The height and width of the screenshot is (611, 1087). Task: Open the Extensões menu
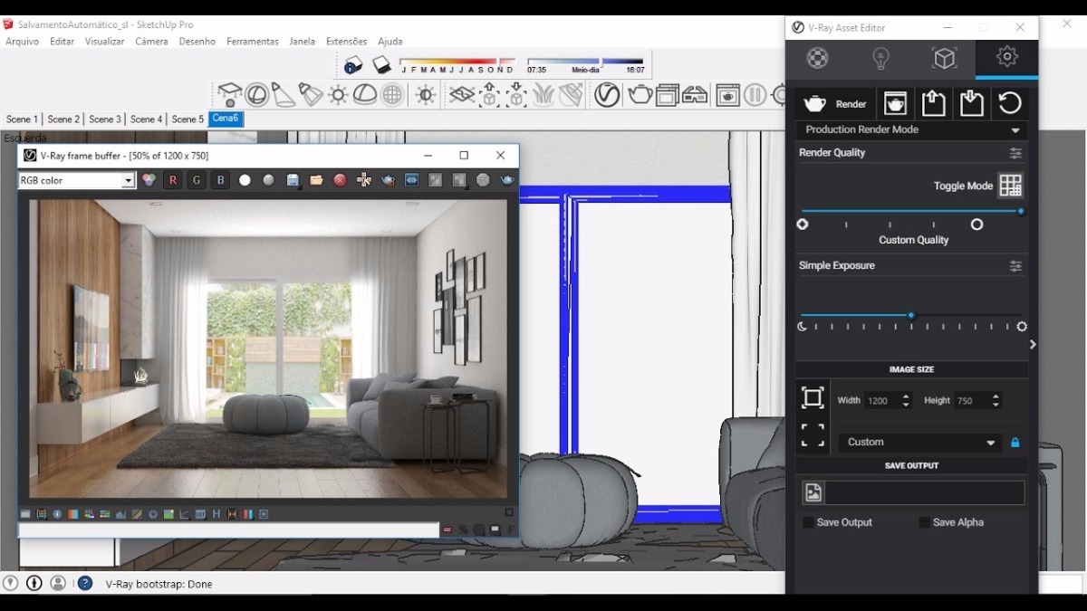point(346,42)
